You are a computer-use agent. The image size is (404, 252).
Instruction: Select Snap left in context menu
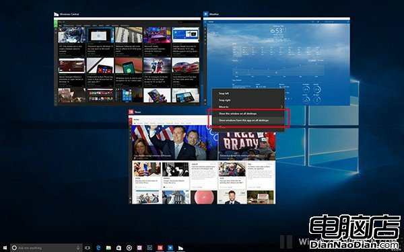point(248,93)
